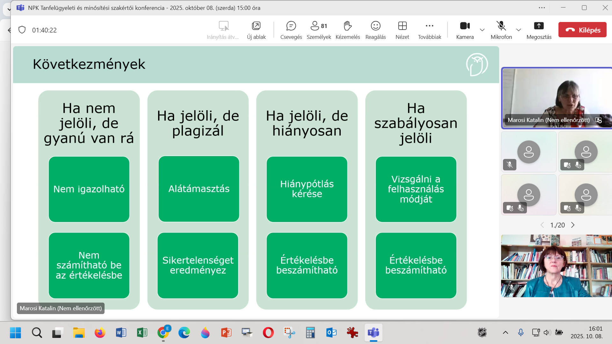Leave the meeting with Kilépés

(x=582, y=30)
